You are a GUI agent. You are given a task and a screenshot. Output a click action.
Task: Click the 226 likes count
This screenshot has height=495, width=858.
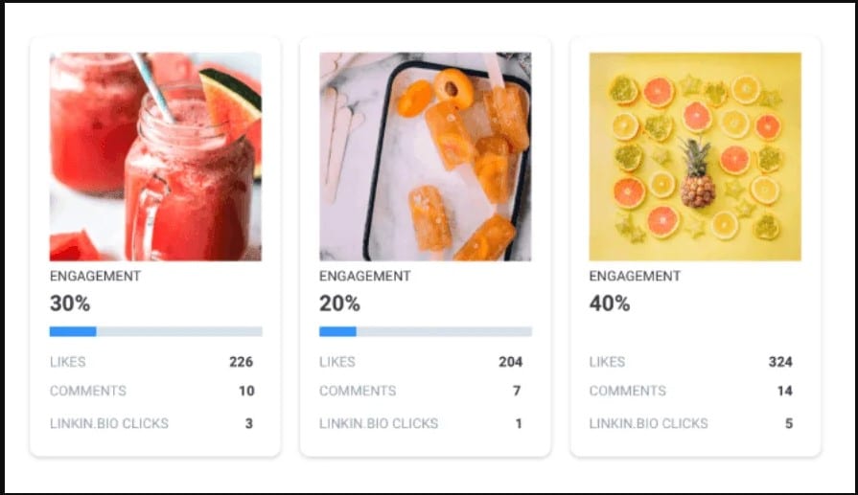point(242,362)
